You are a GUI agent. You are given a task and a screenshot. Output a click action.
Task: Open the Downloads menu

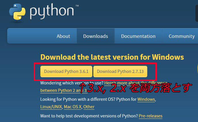(96, 36)
